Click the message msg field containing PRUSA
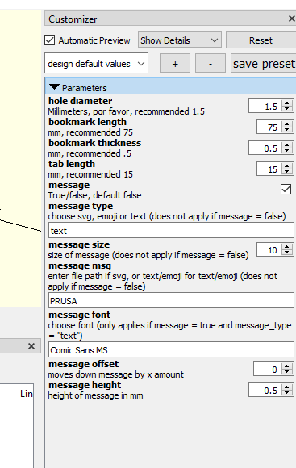 click(x=171, y=300)
